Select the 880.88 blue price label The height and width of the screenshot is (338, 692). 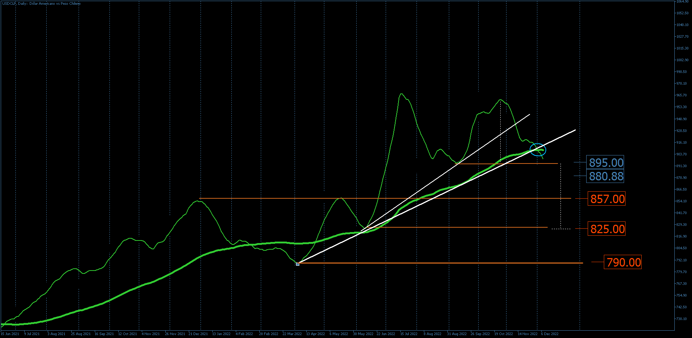click(x=606, y=176)
